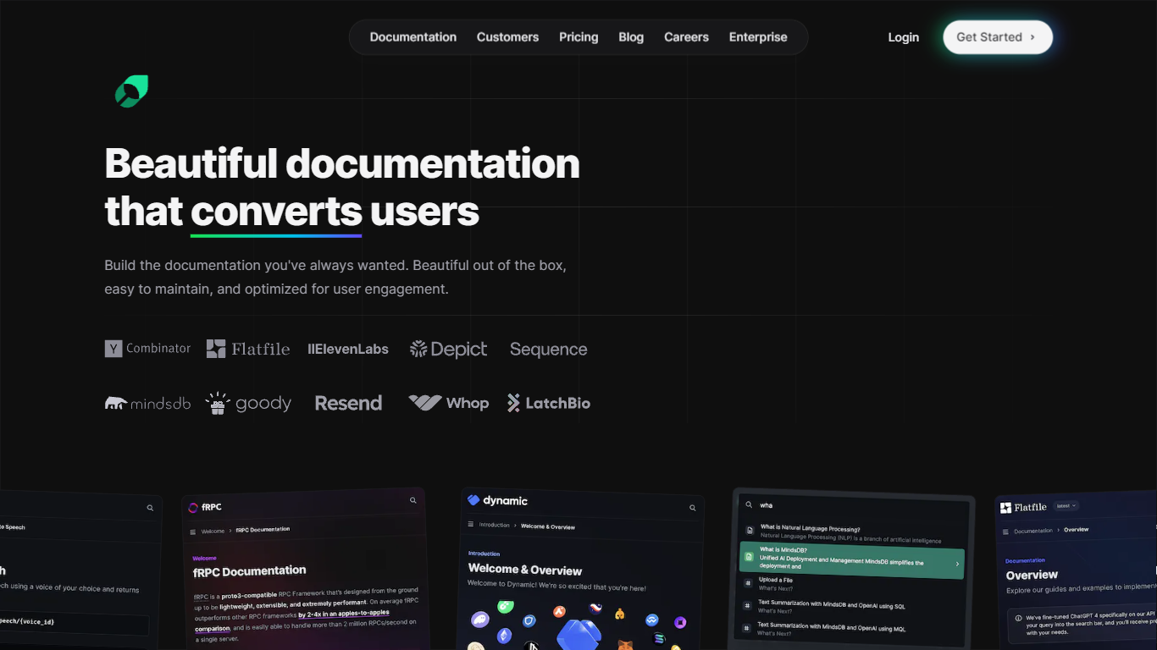
Task: Open the Documentation nav item
Action: pyautogui.click(x=412, y=37)
